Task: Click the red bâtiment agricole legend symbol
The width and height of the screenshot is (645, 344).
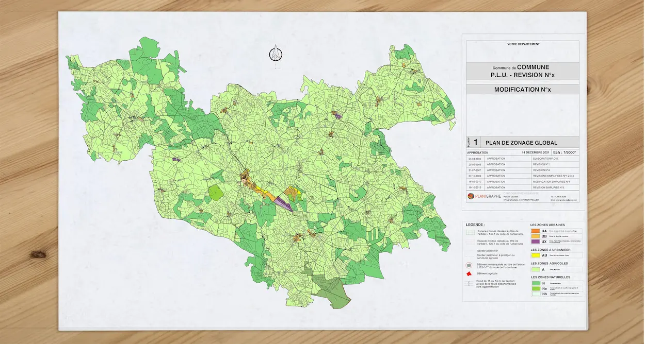Action: click(470, 273)
